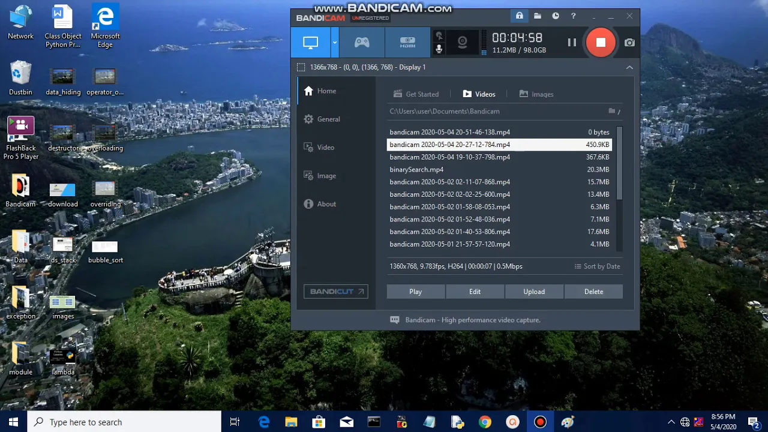The image size is (768, 432).
Task: Open Bandicam desktop shortcut
Action: coord(20,190)
